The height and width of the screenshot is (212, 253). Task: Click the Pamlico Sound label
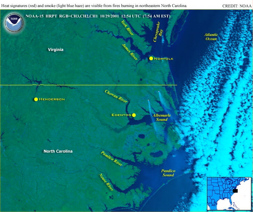point(168,173)
